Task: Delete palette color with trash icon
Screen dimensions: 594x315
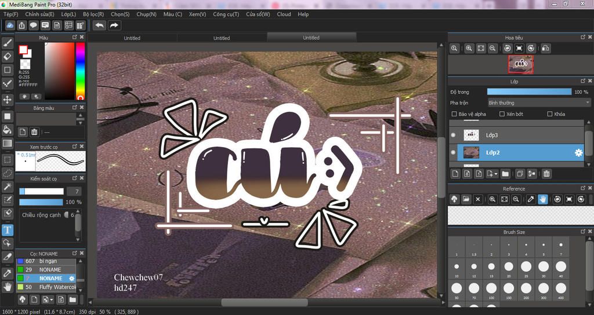Action: (x=34, y=132)
